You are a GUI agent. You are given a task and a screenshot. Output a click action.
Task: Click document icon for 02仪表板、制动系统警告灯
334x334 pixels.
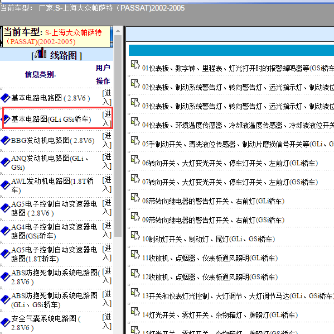[x=135, y=84]
